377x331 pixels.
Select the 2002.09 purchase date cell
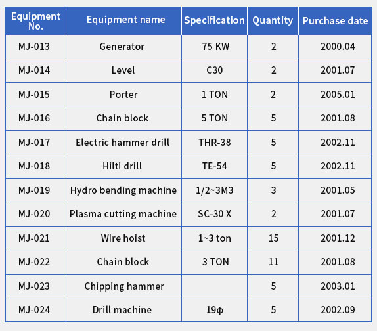335,309
